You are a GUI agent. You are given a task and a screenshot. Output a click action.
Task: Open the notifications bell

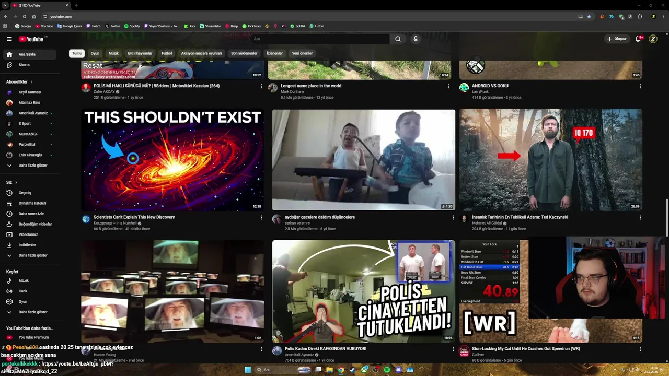click(x=638, y=39)
